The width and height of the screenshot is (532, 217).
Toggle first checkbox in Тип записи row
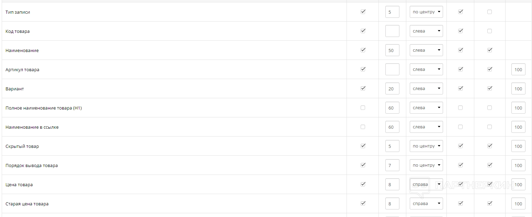pyautogui.click(x=363, y=12)
